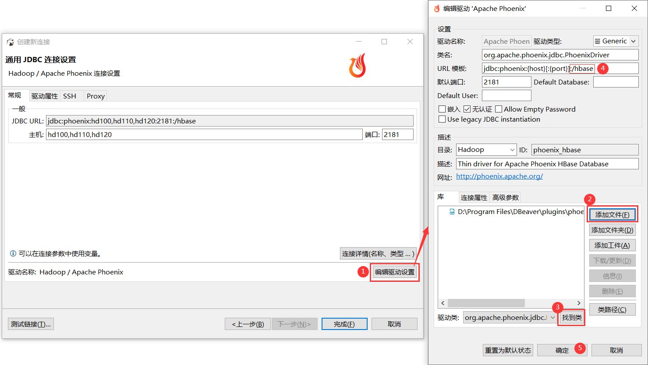Click the Phoenix logo in the connection wizard
648x365 pixels.
pos(357,65)
